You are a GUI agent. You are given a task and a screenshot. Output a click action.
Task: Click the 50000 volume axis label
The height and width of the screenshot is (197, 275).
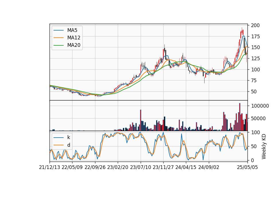pos(258,118)
